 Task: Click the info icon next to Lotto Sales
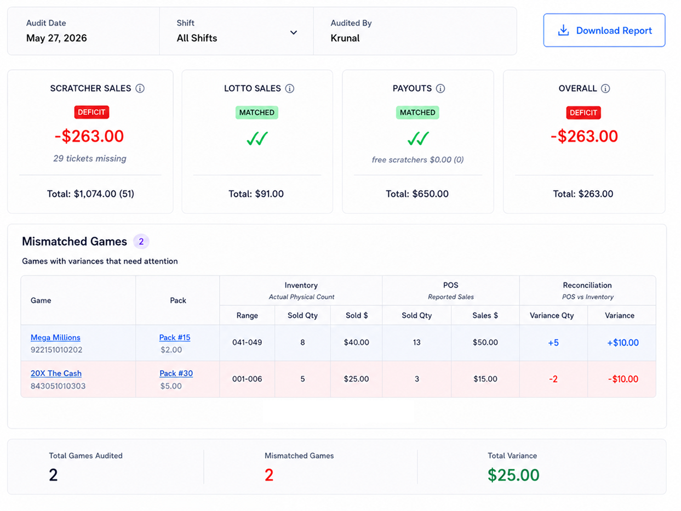click(x=290, y=88)
